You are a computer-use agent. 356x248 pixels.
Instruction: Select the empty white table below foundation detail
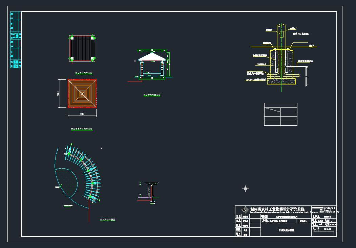[x=280, y=114]
